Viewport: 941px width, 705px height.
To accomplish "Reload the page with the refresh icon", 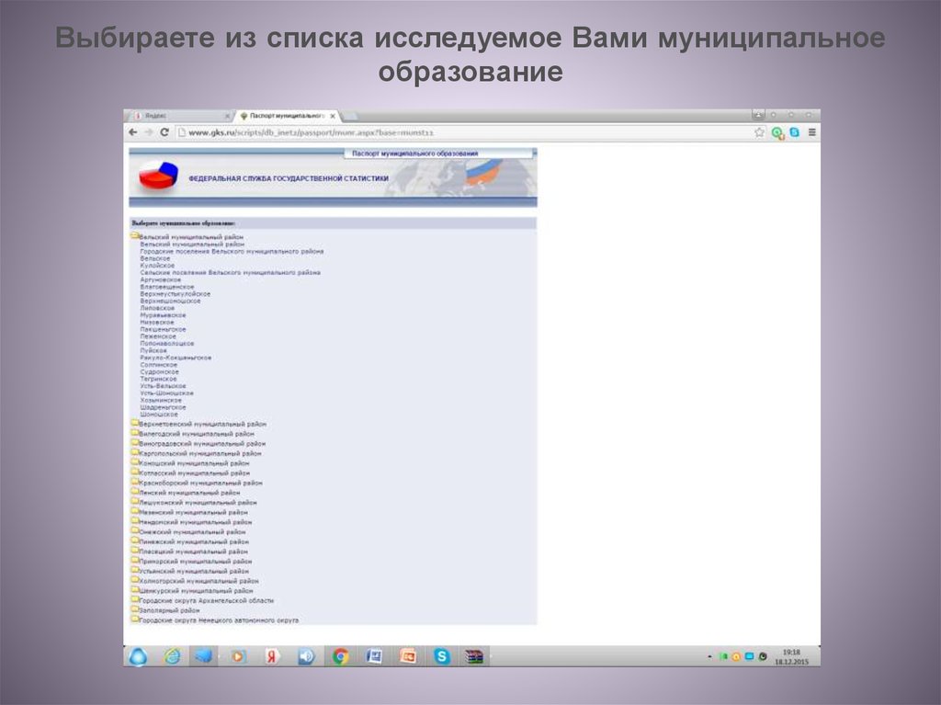I will [x=164, y=132].
